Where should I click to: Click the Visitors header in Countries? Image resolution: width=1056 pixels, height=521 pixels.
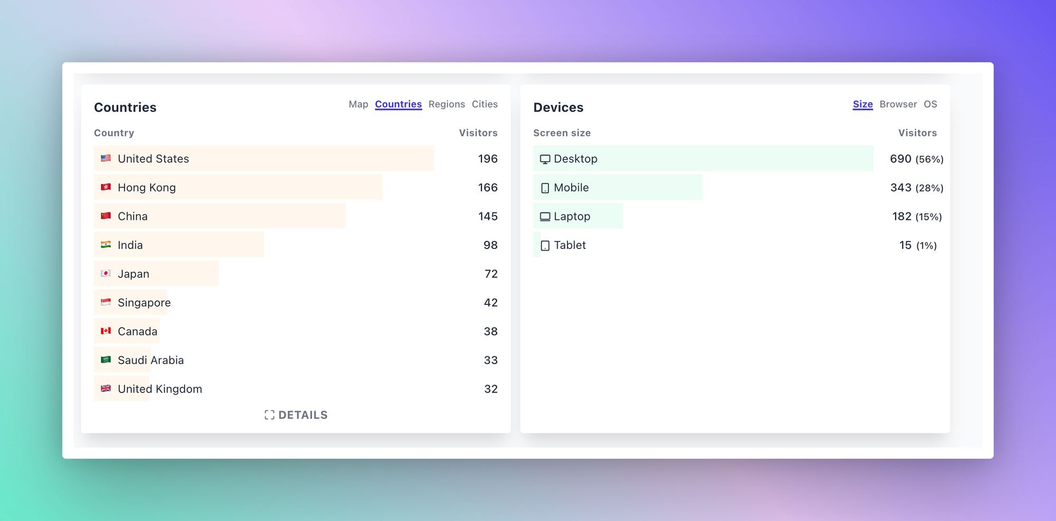[x=478, y=133]
